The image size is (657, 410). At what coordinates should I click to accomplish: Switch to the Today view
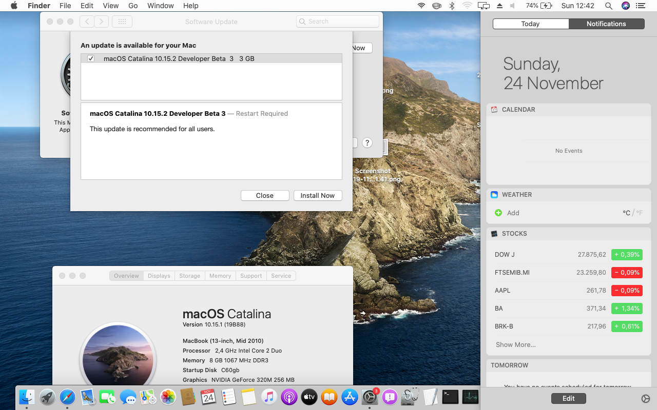pos(530,24)
